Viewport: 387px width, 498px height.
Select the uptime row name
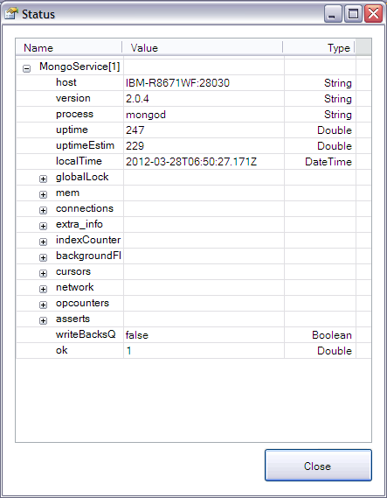coord(72,130)
